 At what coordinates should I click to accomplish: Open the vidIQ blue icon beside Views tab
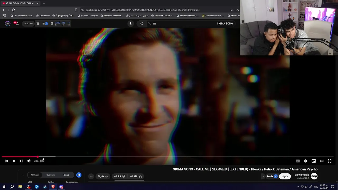79,175
